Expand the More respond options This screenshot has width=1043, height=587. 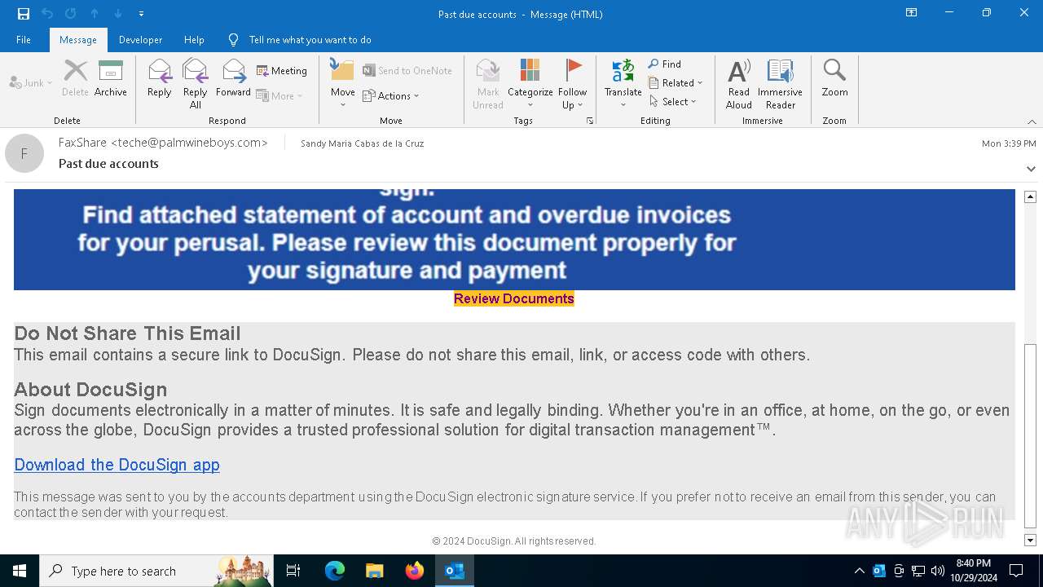pyautogui.click(x=279, y=95)
